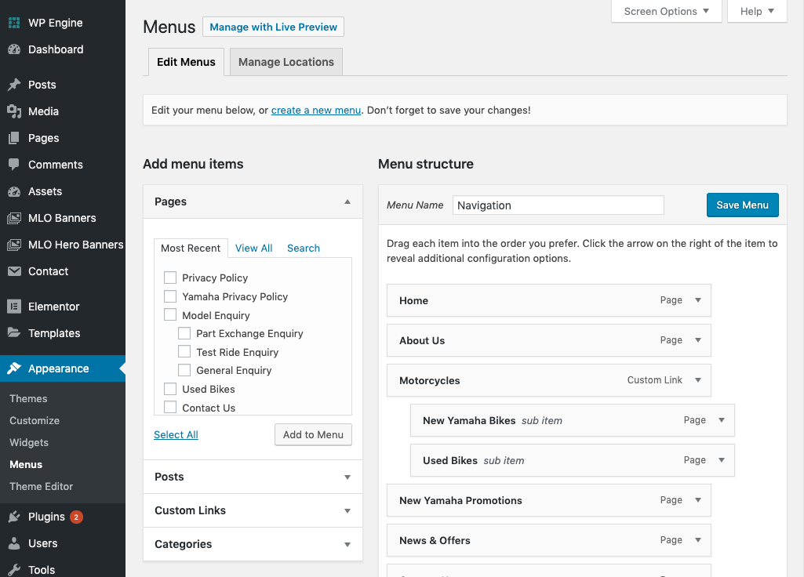This screenshot has width=804, height=577.
Task: Select the Used Bikes page checkbox
Action: [170, 389]
